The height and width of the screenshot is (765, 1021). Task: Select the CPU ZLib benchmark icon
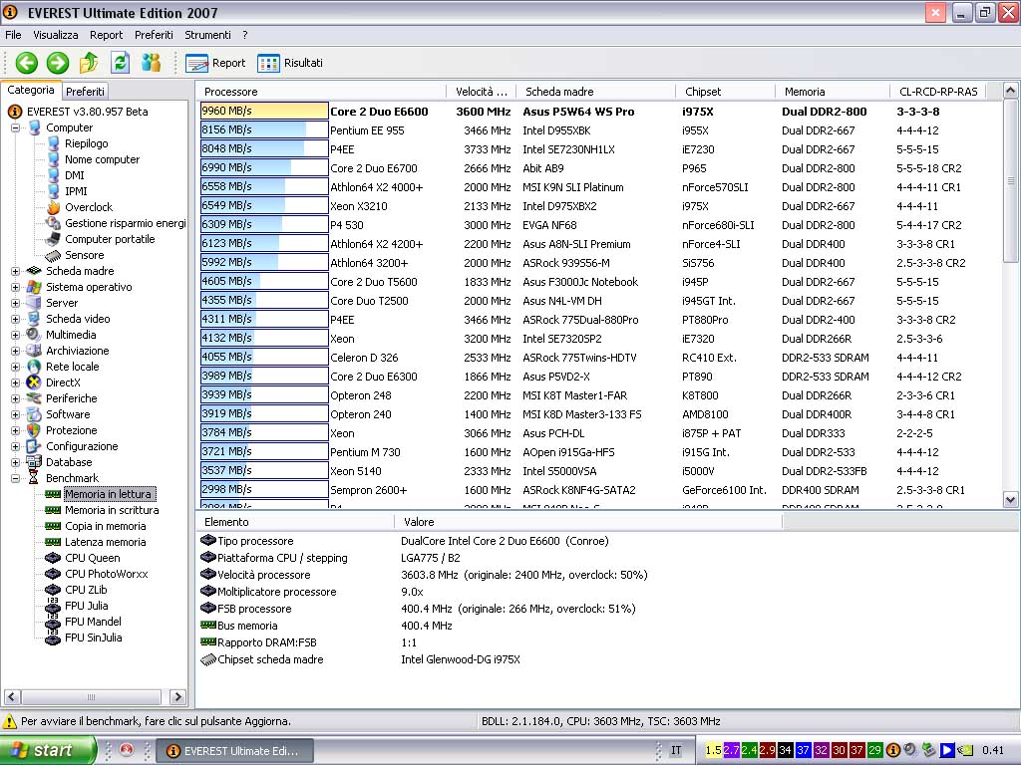54,590
